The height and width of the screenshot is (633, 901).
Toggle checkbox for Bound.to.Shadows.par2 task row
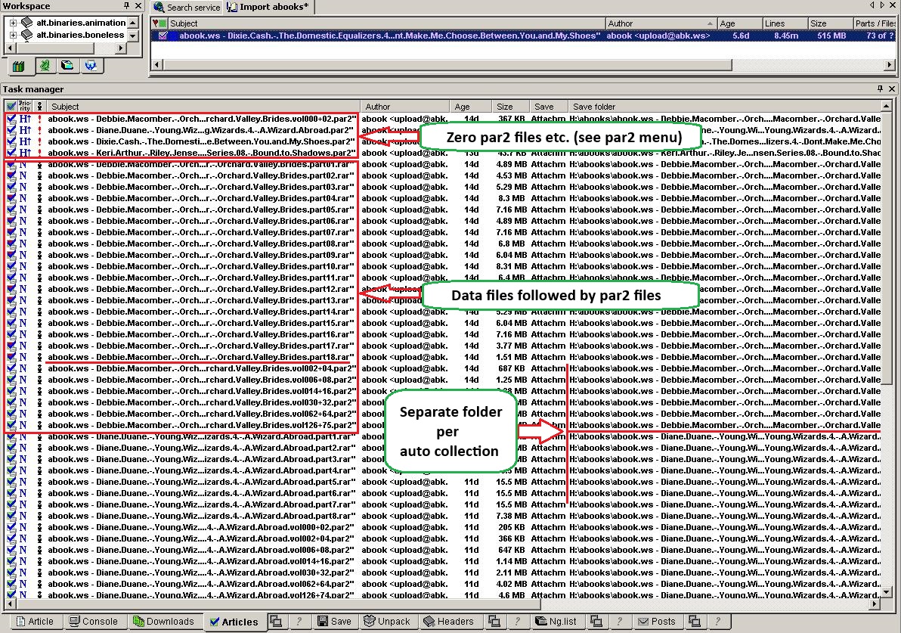[x=11, y=153]
